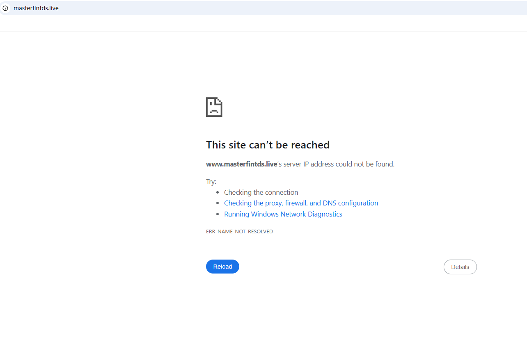Open proxy, firewall, and DNS configuration link
The width and height of the screenshot is (527, 342).
point(301,203)
